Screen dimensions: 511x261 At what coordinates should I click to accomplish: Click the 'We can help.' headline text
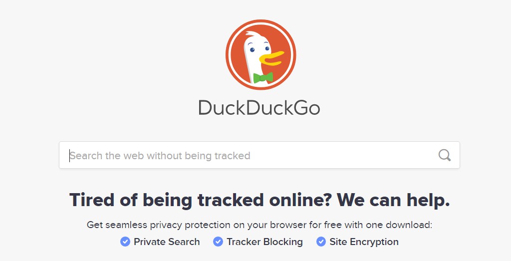tap(393, 200)
